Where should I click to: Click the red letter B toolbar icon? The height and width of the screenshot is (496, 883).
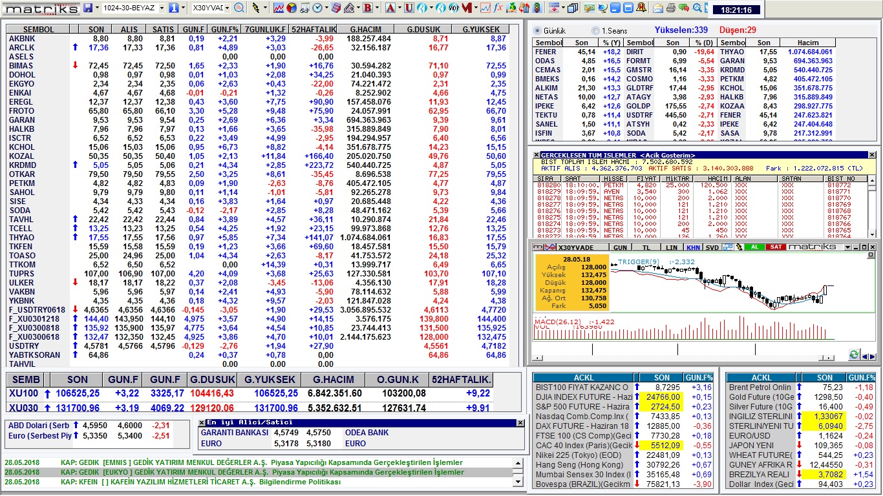click(367, 8)
